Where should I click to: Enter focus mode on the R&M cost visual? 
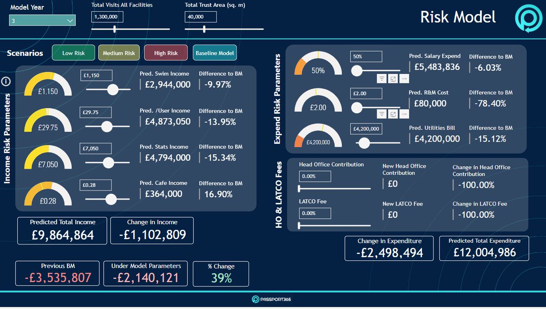(392, 114)
